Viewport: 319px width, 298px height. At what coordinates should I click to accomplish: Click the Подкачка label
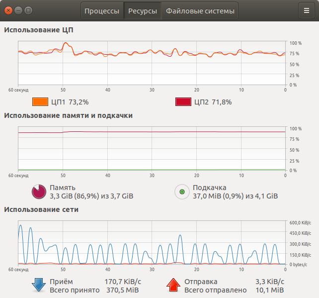210,188
